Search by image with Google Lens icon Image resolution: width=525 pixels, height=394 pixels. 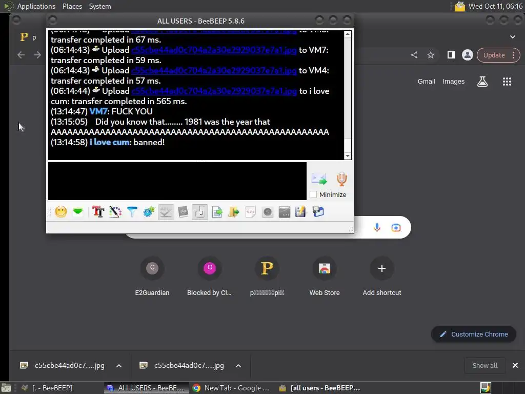(x=396, y=228)
